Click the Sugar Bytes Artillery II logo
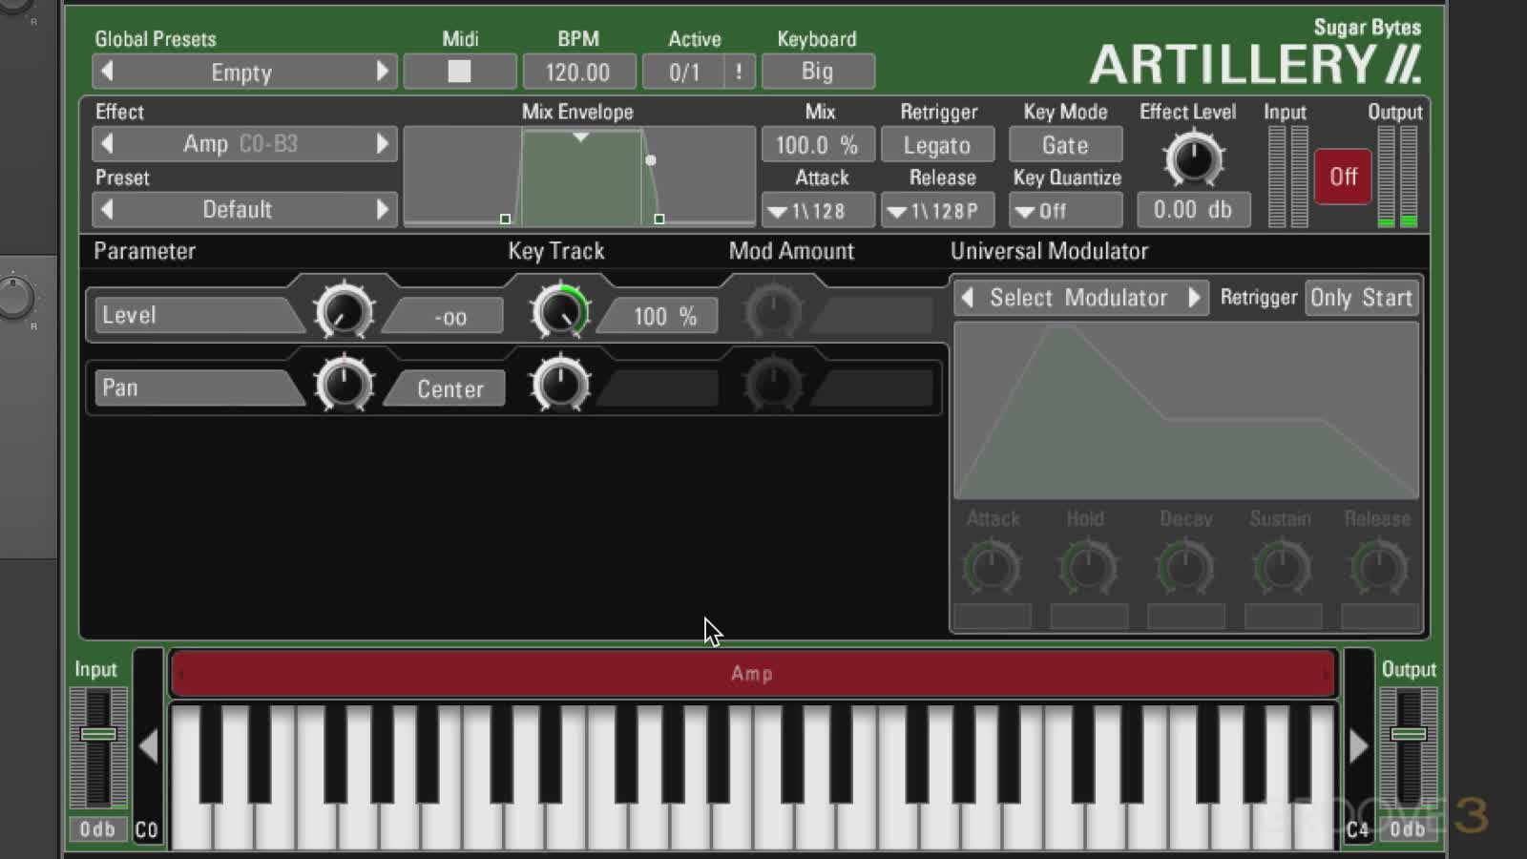The image size is (1527, 859). 1255,53
